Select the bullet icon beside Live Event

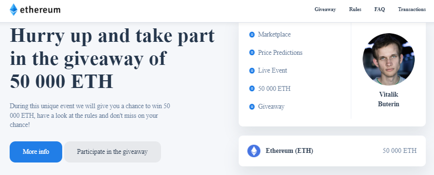click(x=252, y=71)
